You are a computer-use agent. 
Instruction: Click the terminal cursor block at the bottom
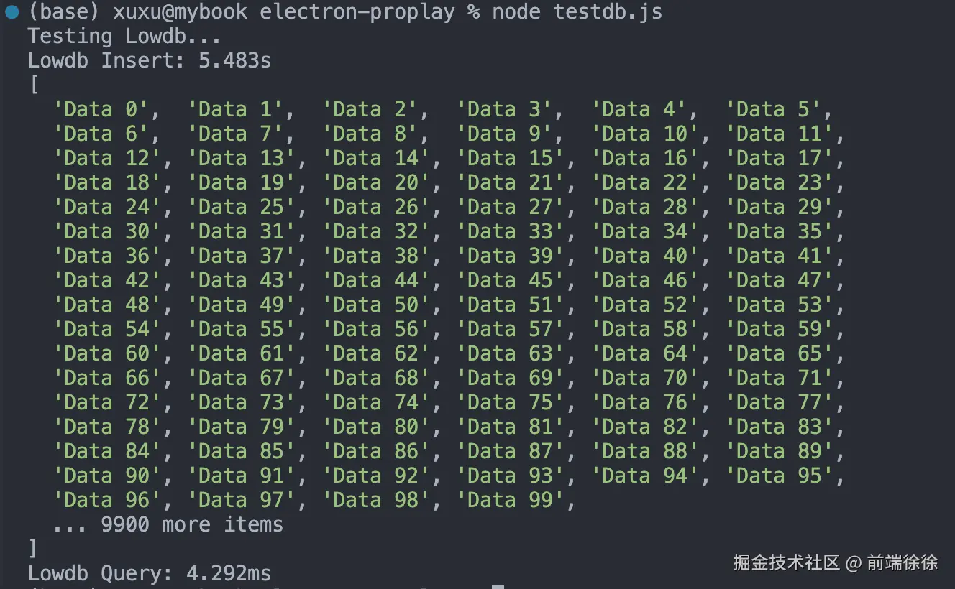[498, 586]
